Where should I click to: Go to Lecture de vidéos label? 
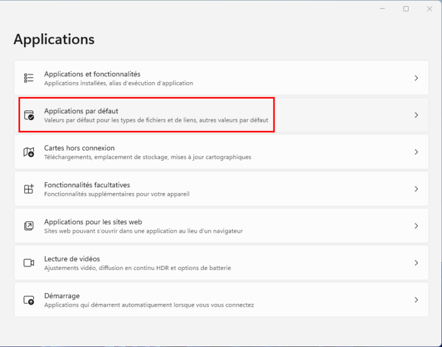click(72, 259)
